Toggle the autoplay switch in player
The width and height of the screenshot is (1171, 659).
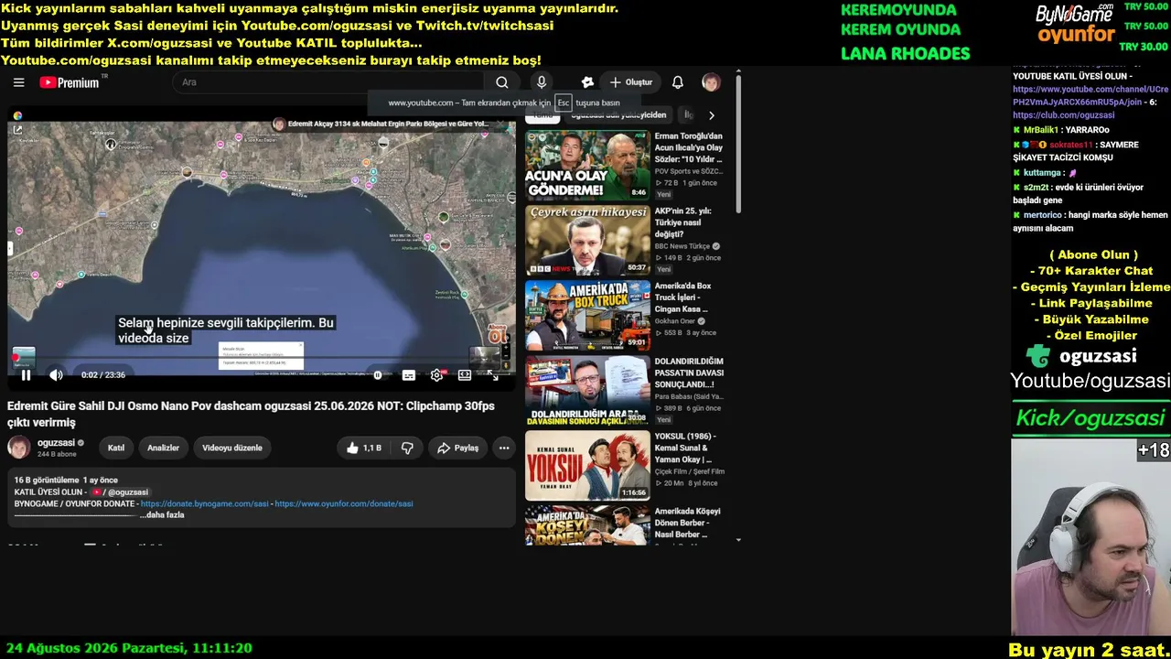(378, 374)
